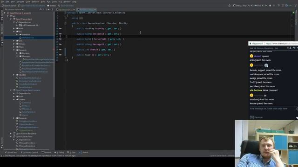
Task: Click the Run play icon in toolbar
Action: pos(266,6)
